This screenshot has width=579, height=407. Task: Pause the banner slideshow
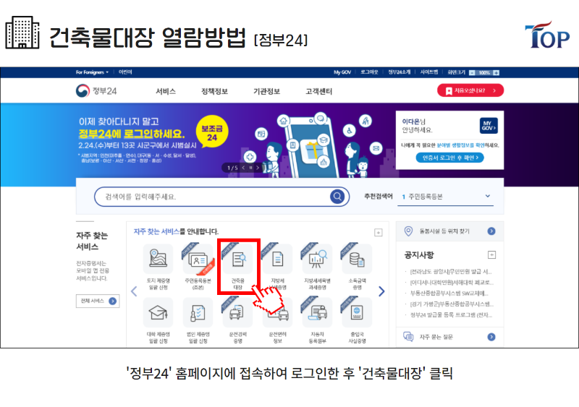[250, 168]
